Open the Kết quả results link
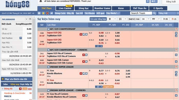This screenshot has width=179, height=100. (x=100, y=13)
